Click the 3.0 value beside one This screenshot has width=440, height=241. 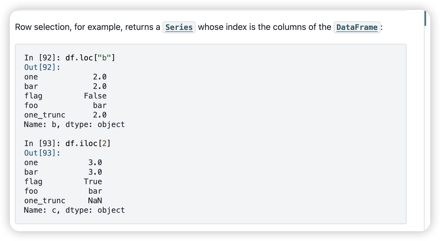(95, 162)
